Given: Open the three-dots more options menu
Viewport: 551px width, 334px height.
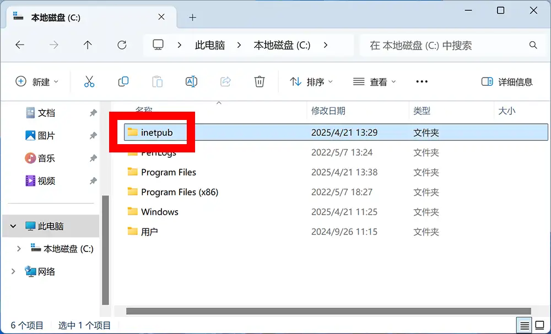Looking at the screenshot, I should [422, 81].
